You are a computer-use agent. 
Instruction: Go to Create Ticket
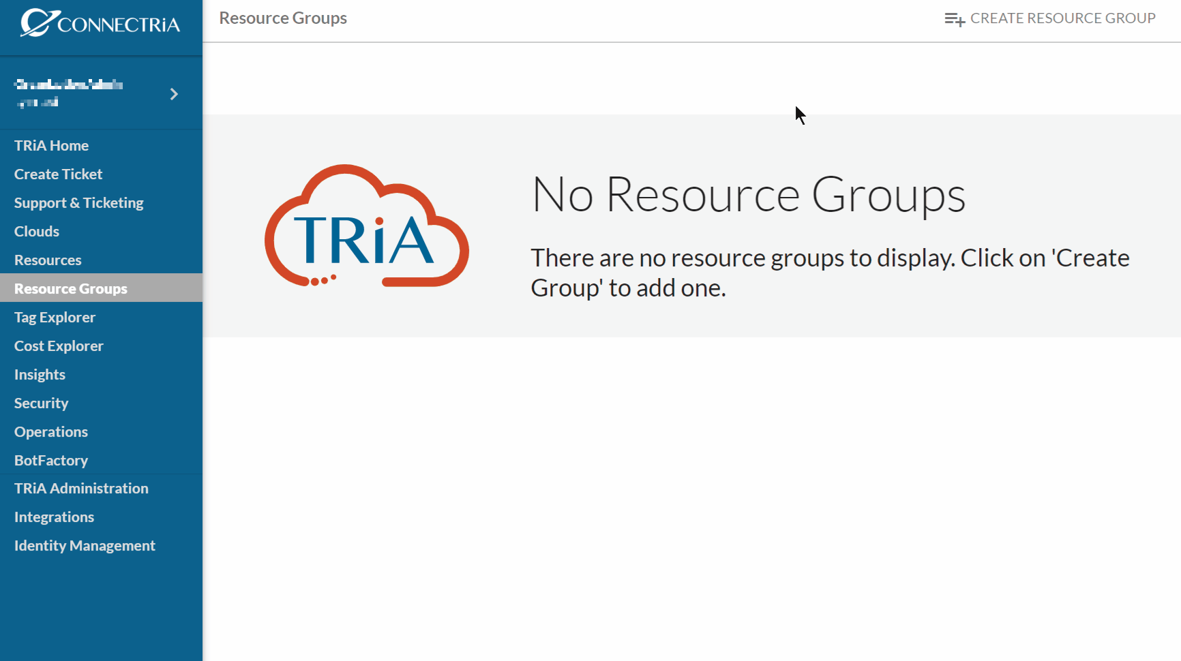click(101, 174)
